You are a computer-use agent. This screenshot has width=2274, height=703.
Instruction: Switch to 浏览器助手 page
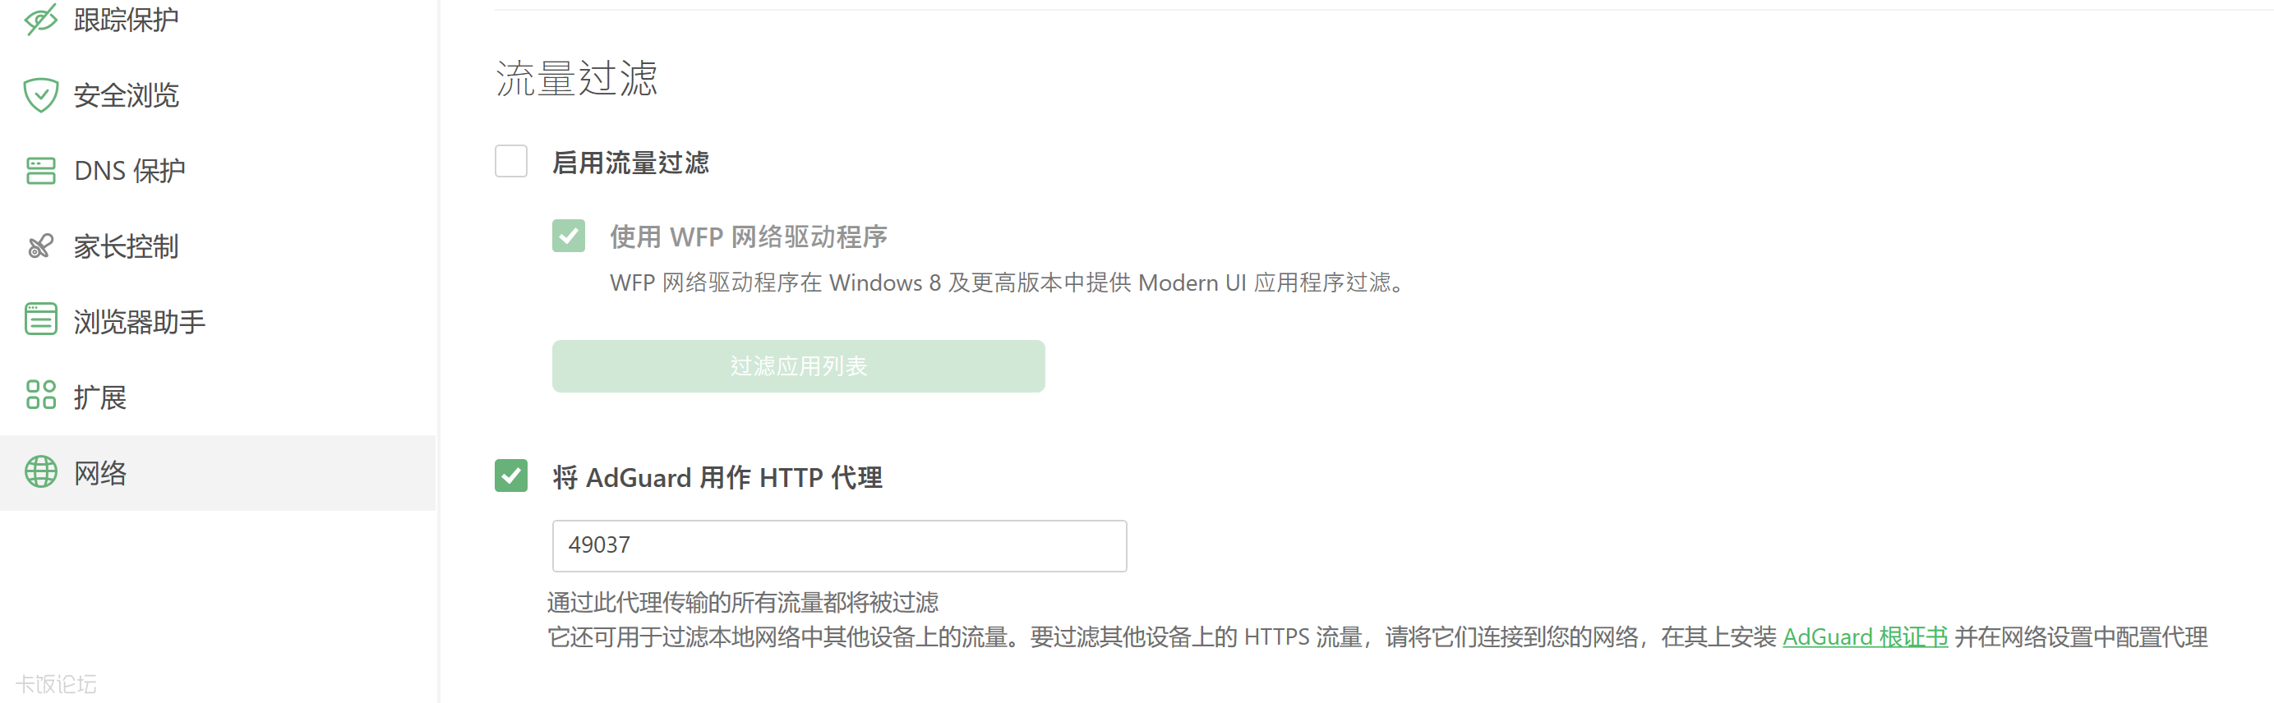[140, 322]
